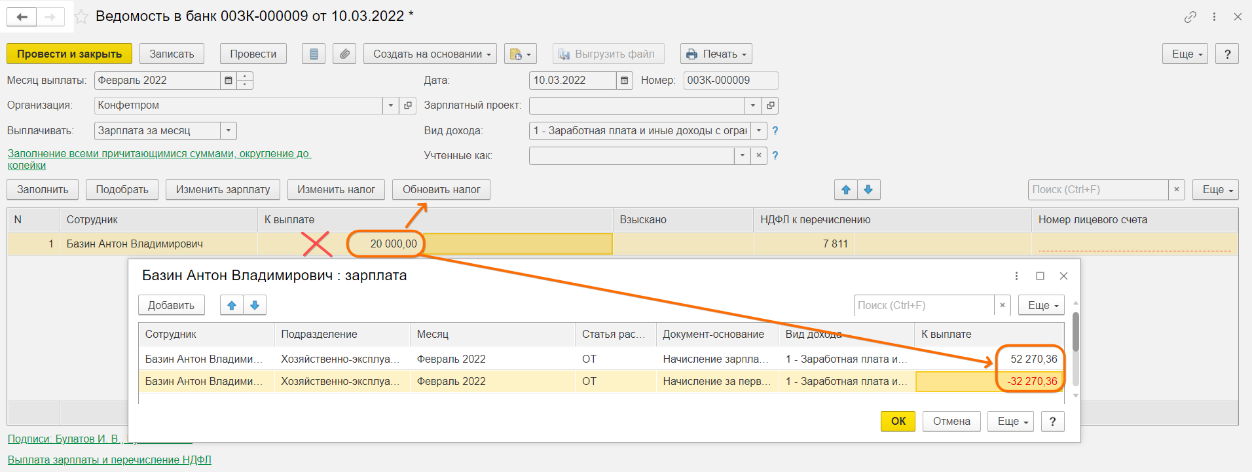Move salary row down in dialog

click(x=255, y=305)
